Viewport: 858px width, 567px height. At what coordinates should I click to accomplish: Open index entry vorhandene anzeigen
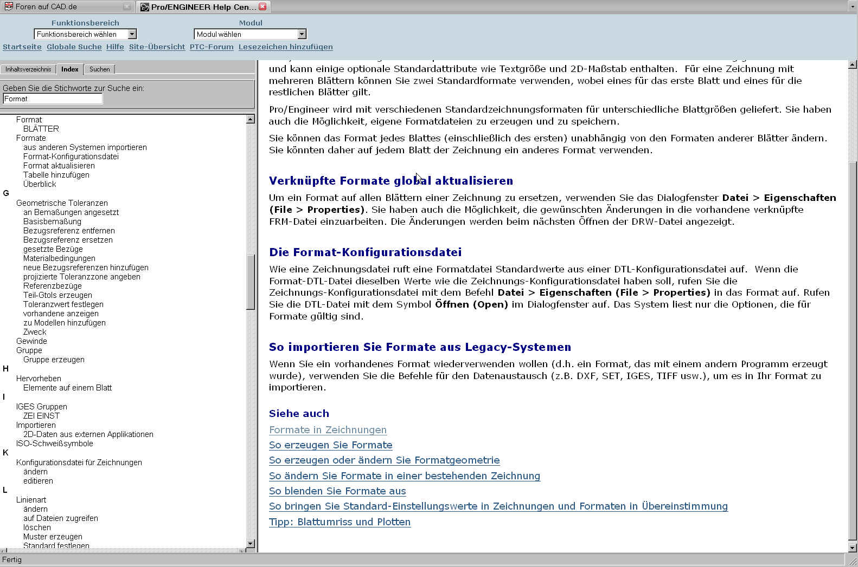point(61,314)
